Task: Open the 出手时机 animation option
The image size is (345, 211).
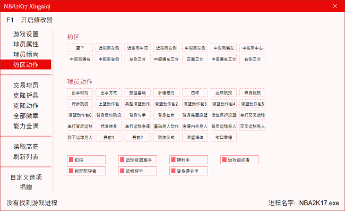Action: point(80,92)
